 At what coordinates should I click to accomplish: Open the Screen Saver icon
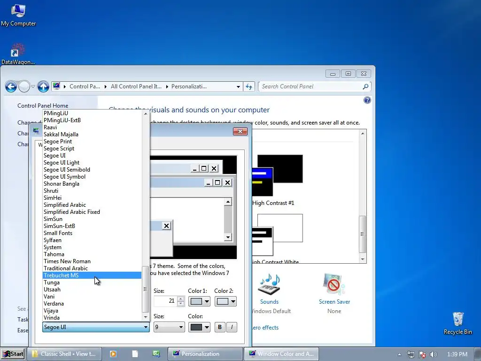[334, 284]
